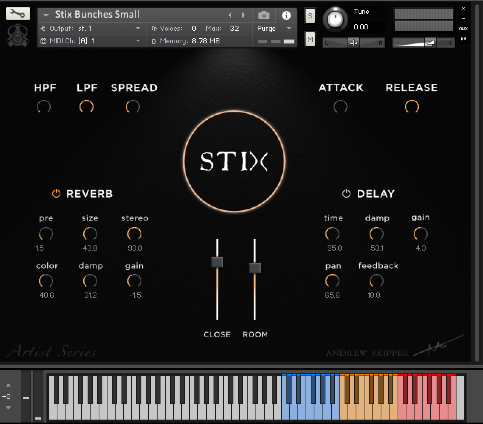The image size is (483, 424).
Task: Click the output volume slider
Action: (x=423, y=43)
